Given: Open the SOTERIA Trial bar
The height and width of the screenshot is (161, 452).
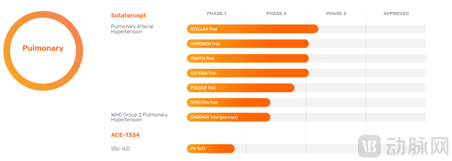Looking at the screenshot, I should (x=248, y=73).
